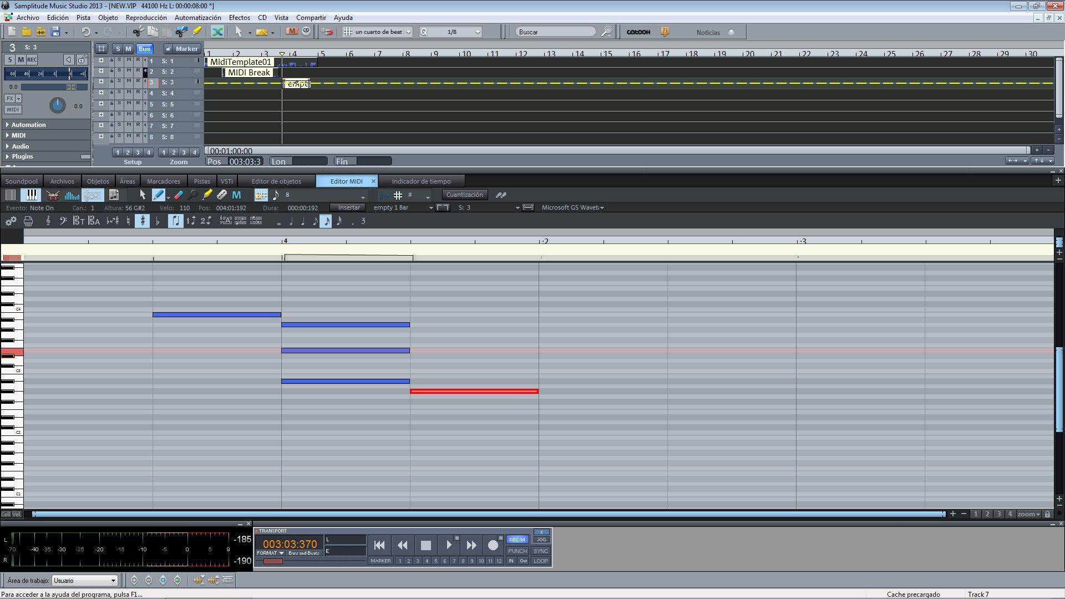Click the Play button in transport
The width and height of the screenshot is (1065, 599).
[x=449, y=545]
